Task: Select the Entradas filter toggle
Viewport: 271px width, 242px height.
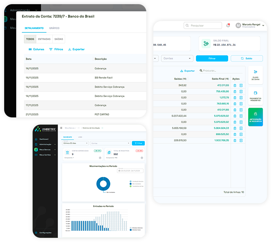Action: coord(44,39)
